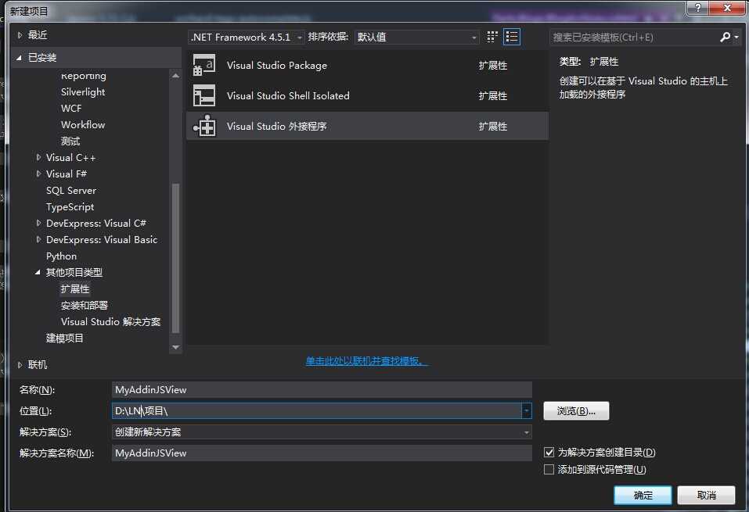The image size is (749, 512).
Task: Click the search magnifier icon
Action: (725, 37)
